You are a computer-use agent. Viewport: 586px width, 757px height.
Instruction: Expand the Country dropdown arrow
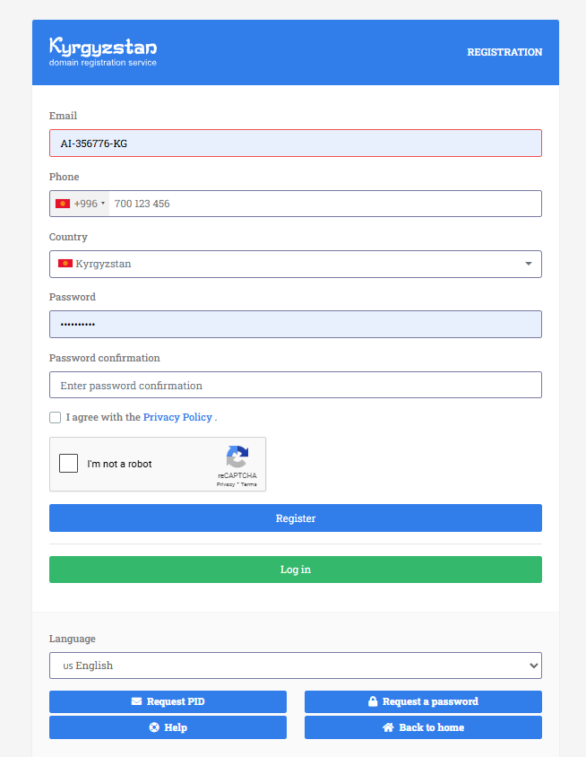528,264
